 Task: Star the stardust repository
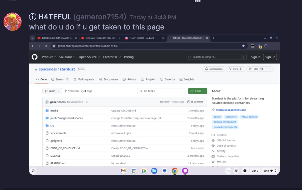point(255,69)
